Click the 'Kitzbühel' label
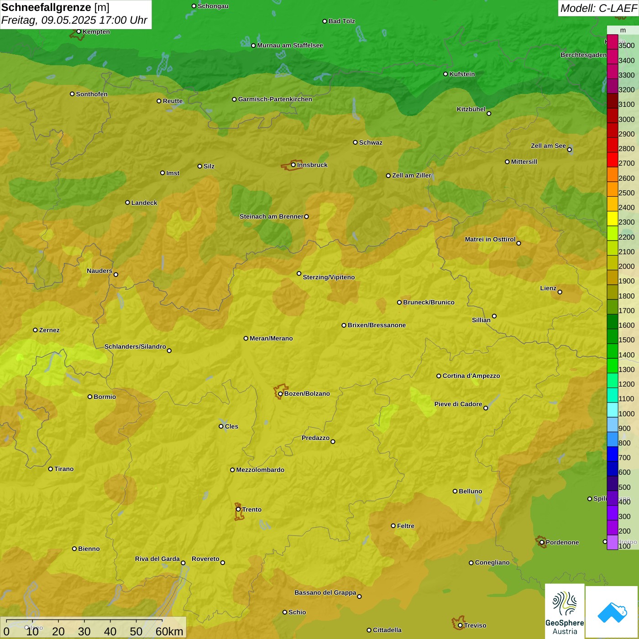 (471, 109)
